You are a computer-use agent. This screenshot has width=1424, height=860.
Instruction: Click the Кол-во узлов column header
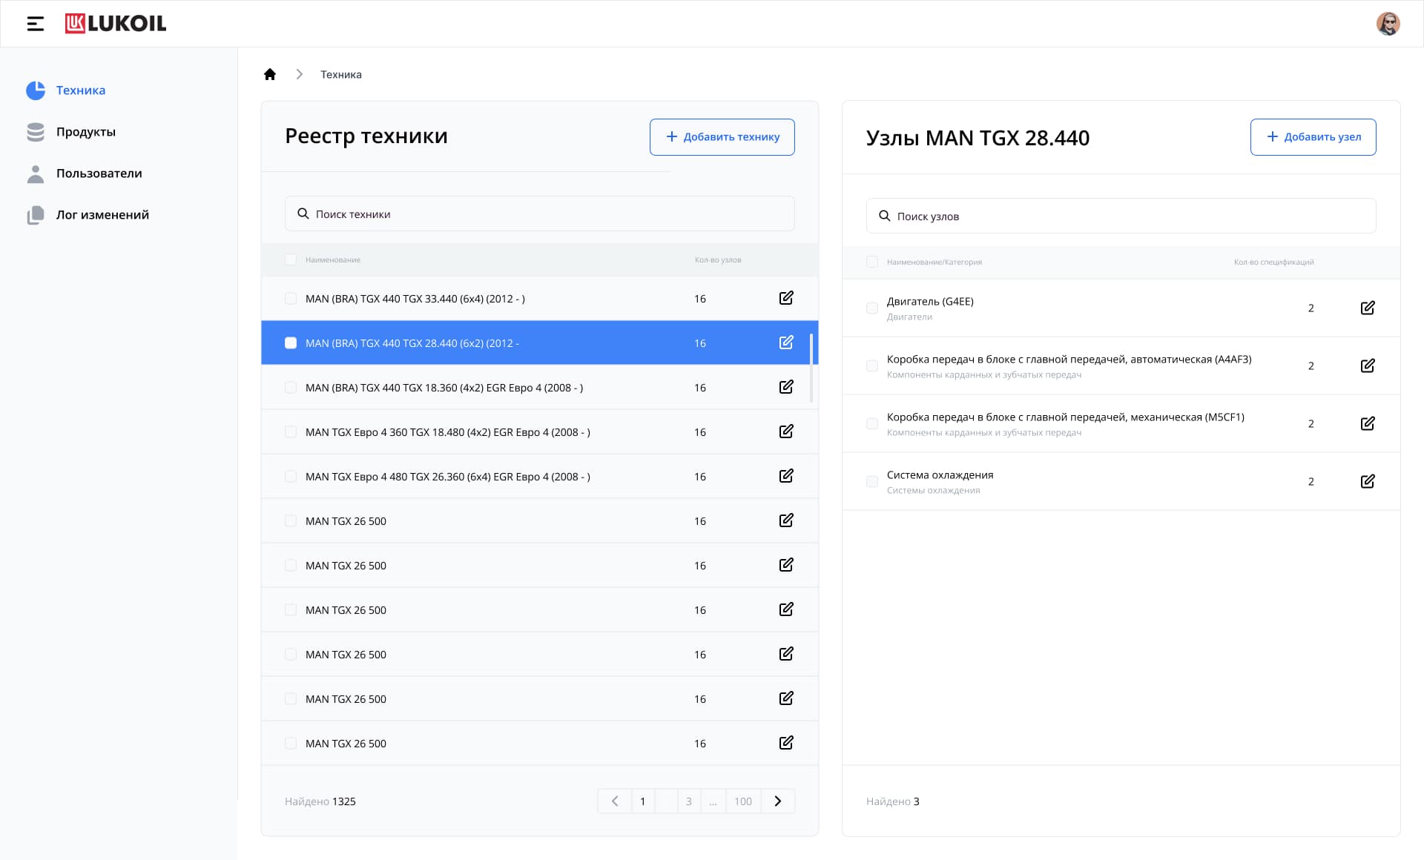(x=718, y=259)
